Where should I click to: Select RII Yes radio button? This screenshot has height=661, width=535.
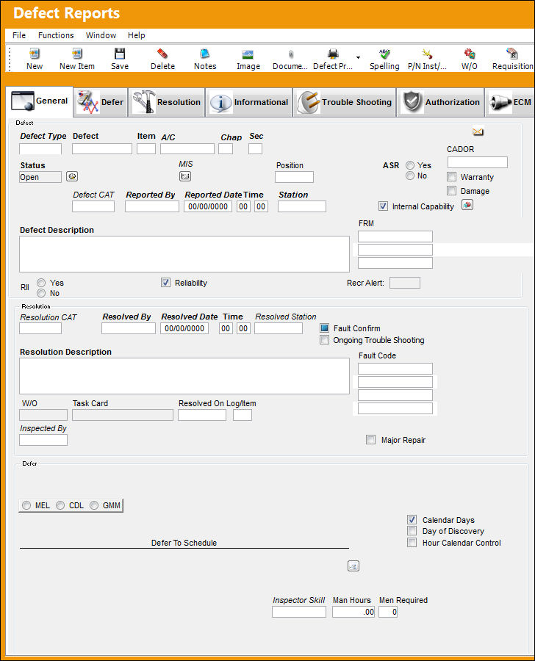[41, 283]
